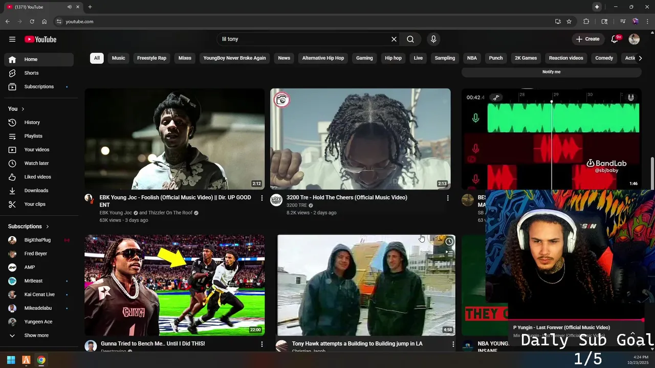
Task: Select the Hip hop chip
Action: 393,58
